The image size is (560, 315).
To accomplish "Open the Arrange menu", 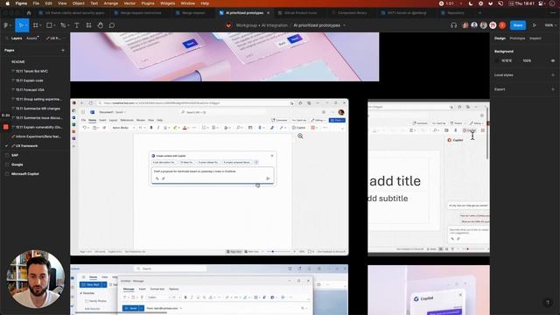I will pyautogui.click(x=111, y=3).
